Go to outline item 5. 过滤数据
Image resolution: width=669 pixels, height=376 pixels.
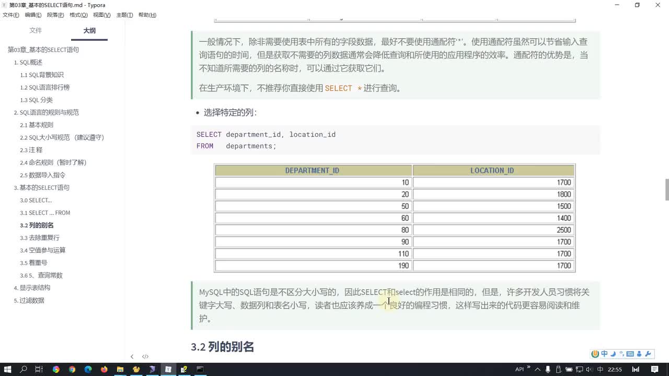click(29, 300)
